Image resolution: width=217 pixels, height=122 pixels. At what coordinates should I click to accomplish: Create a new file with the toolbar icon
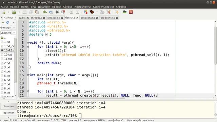point(4,12)
